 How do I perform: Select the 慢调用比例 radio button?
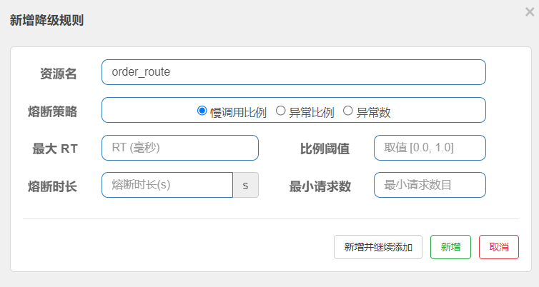[x=202, y=111]
